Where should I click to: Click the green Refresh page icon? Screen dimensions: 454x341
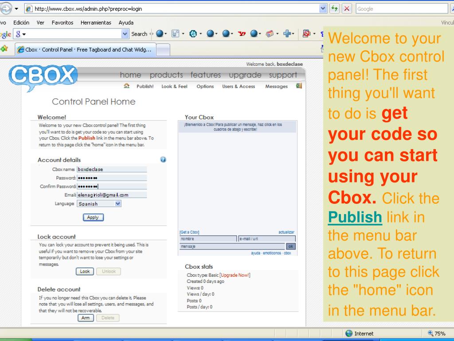coord(334,9)
